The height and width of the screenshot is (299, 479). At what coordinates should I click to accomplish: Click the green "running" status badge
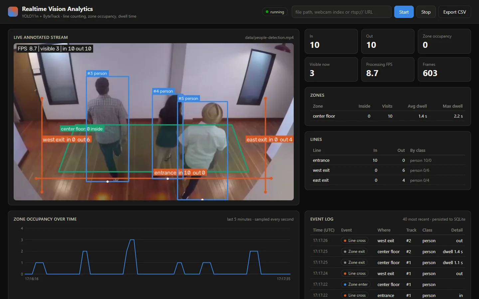275,12
